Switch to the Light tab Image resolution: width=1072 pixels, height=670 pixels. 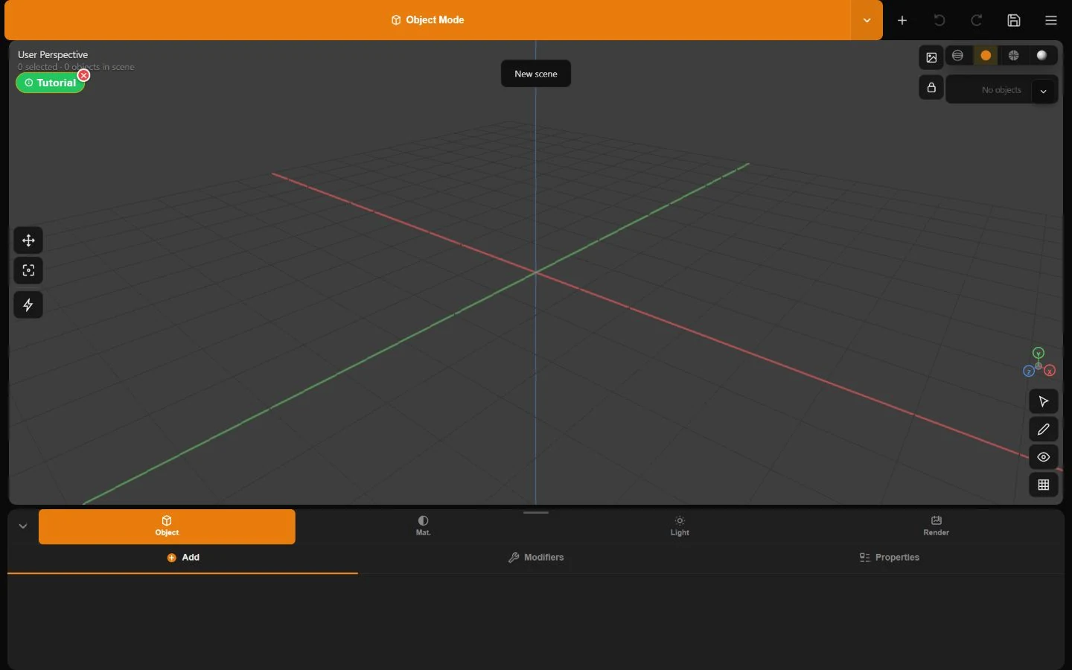(680, 526)
